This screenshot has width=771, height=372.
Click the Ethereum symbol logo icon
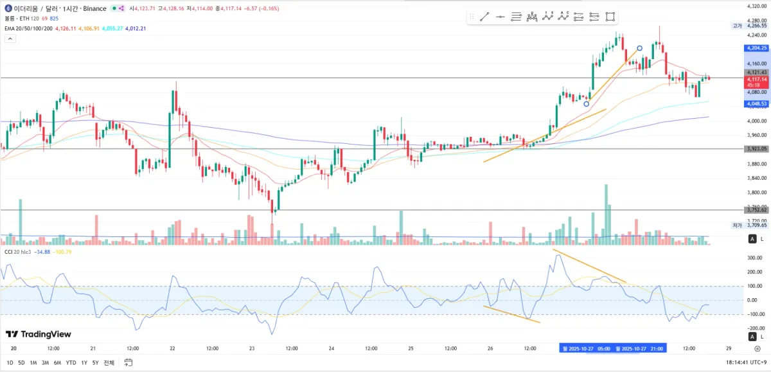point(8,8)
